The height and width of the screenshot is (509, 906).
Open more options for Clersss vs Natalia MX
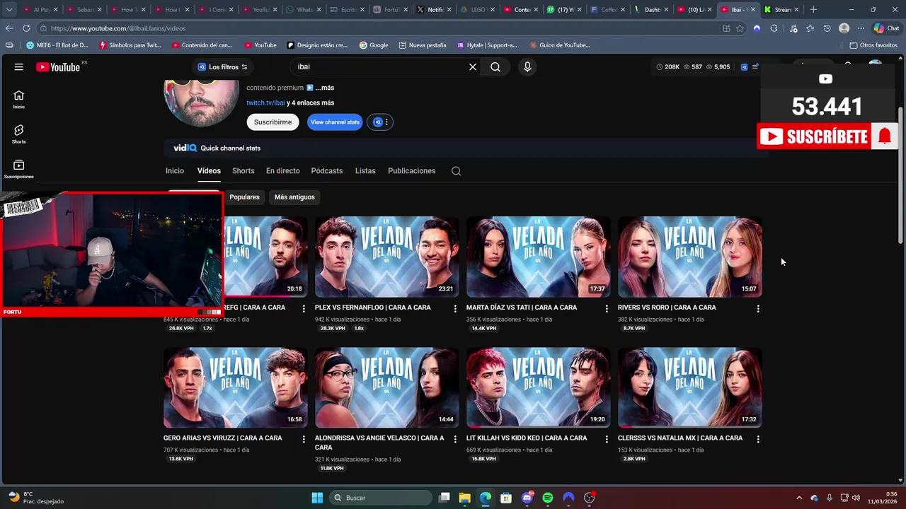758,439
